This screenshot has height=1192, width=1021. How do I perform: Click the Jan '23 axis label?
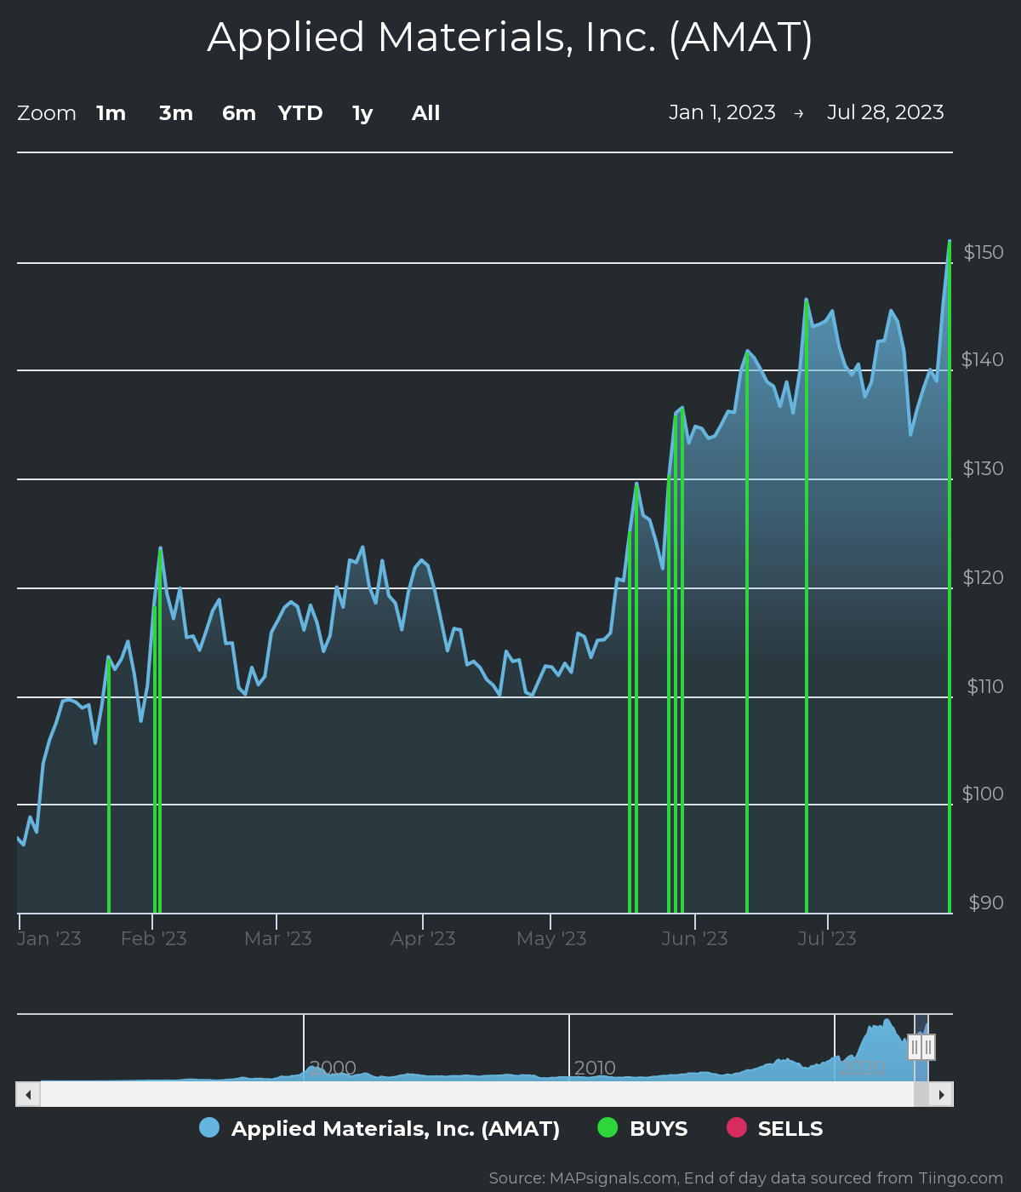tap(49, 938)
